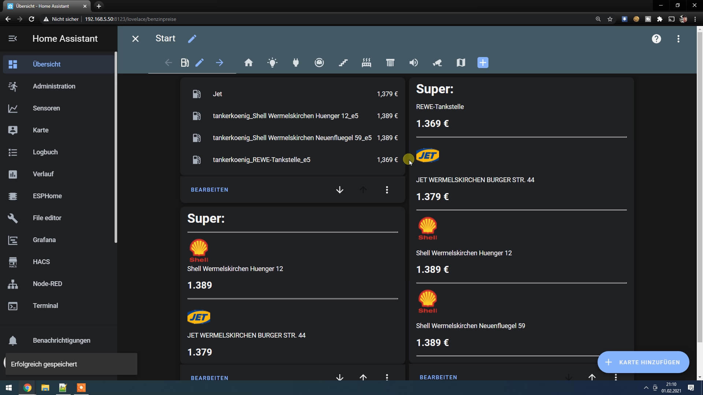Add a new view with plus icon
Image resolution: width=703 pixels, height=395 pixels.
(x=483, y=63)
